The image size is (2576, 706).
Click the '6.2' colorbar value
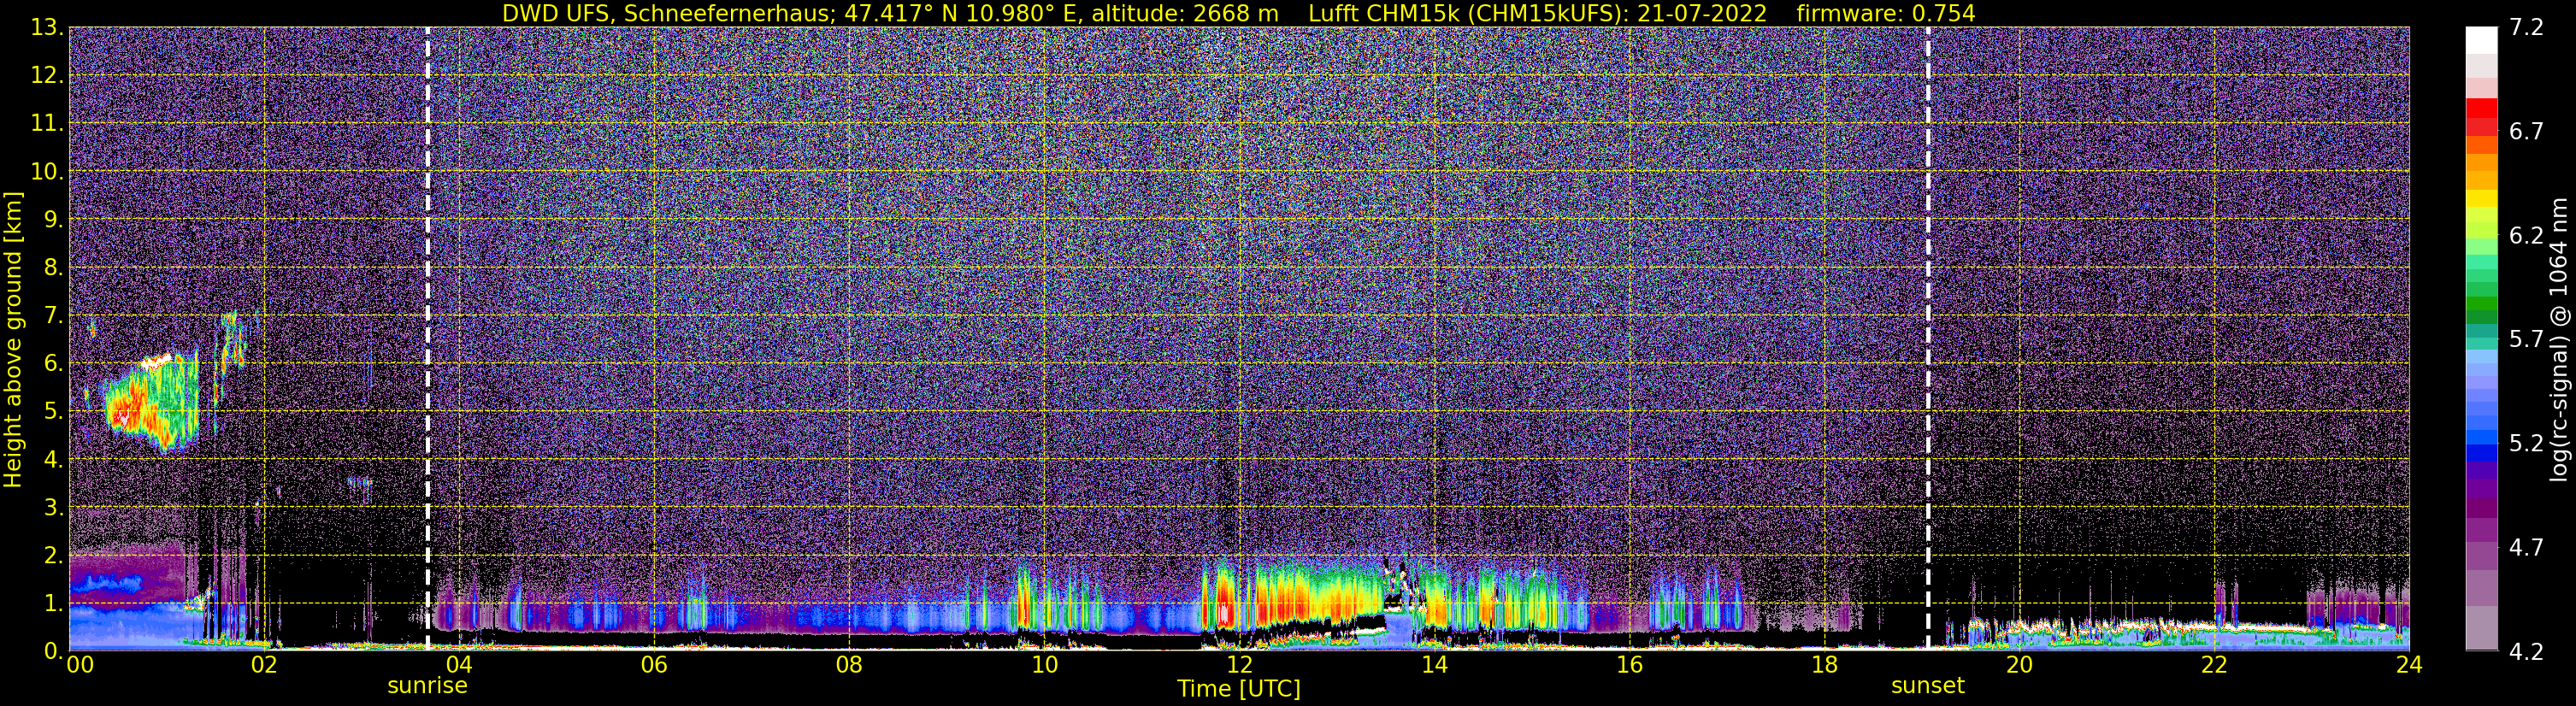point(2526,235)
